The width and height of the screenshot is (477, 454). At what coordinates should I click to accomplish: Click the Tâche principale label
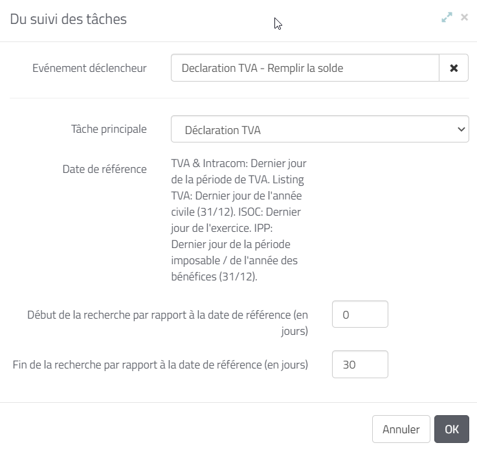[109, 129]
